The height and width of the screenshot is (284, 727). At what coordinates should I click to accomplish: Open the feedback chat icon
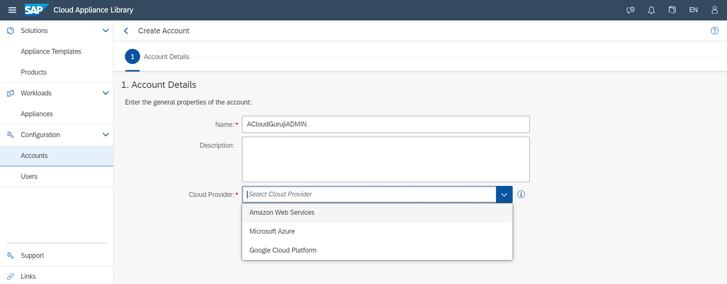pyautogui.click(x=630, y=10)
